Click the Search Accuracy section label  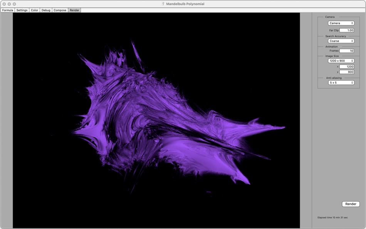tap(336, 36)
